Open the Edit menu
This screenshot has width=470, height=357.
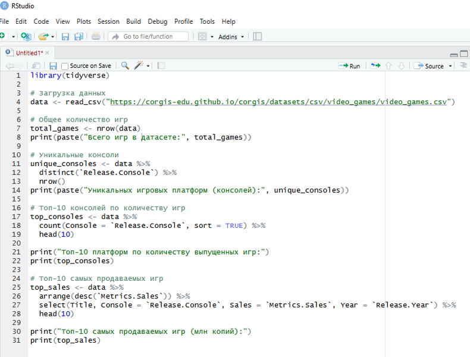click(x=21, y=21)
